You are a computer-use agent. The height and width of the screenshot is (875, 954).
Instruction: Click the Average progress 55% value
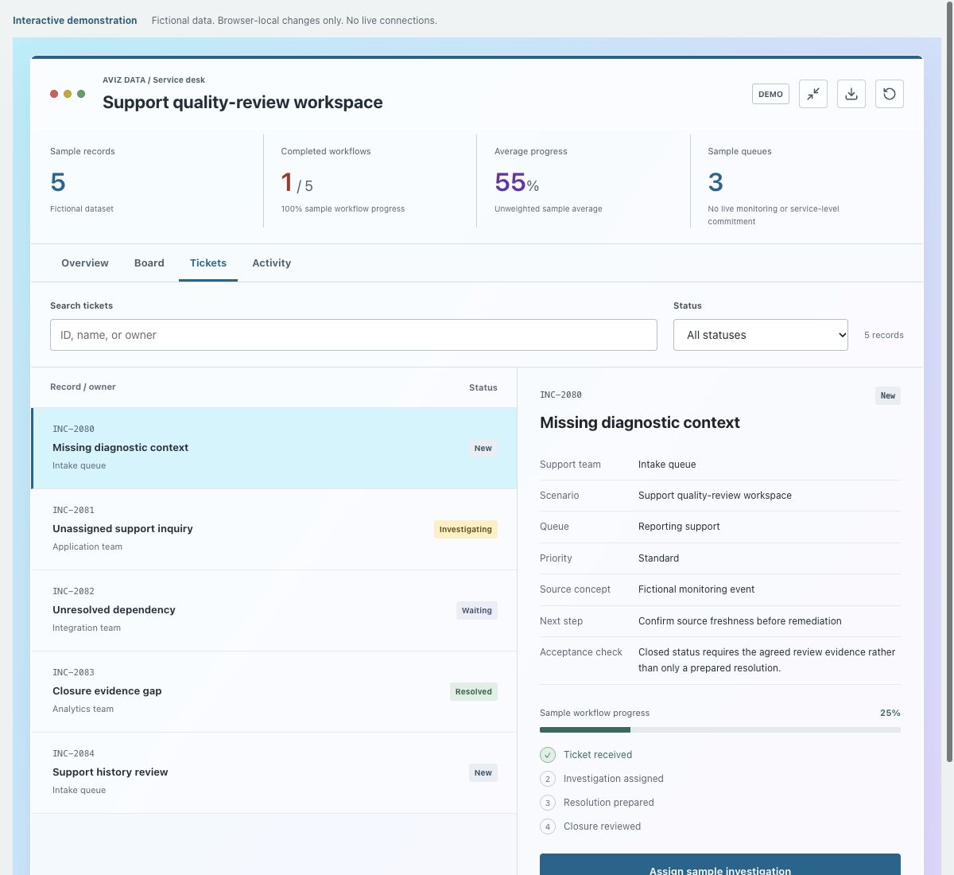coord(517,183)
